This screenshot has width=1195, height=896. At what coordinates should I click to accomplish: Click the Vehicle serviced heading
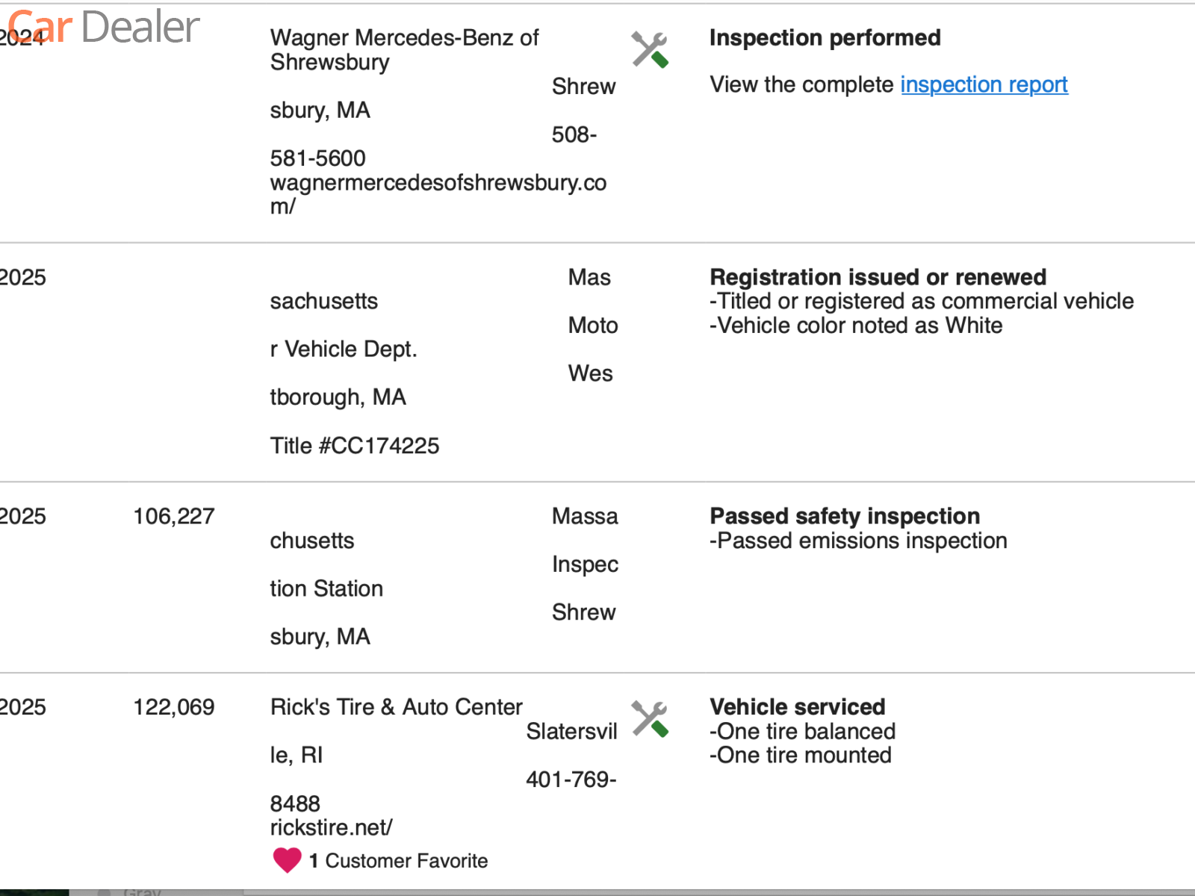pos(797,707)
